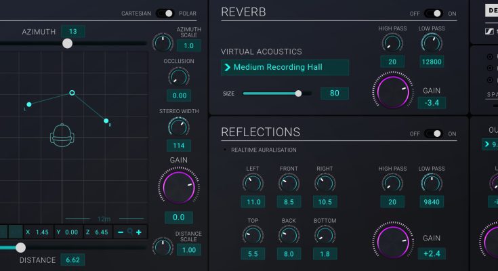Click the Stereo Width knob
This screenshot has height=271, width=498.
click(x=180, y=127)
